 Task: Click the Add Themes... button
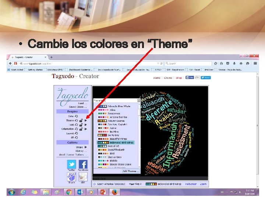131,171
